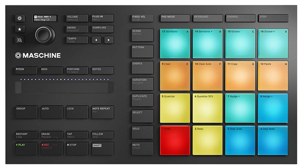
Task: Hit the RESTART button
Action: (x=26, y=135)
